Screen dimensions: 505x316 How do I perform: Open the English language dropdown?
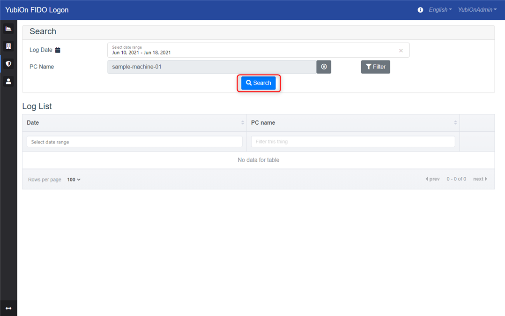click(x=440, y=10)
